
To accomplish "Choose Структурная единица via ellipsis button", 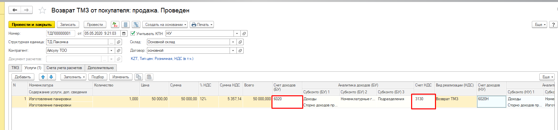I will pyautogui.click(x=112, y=42).
